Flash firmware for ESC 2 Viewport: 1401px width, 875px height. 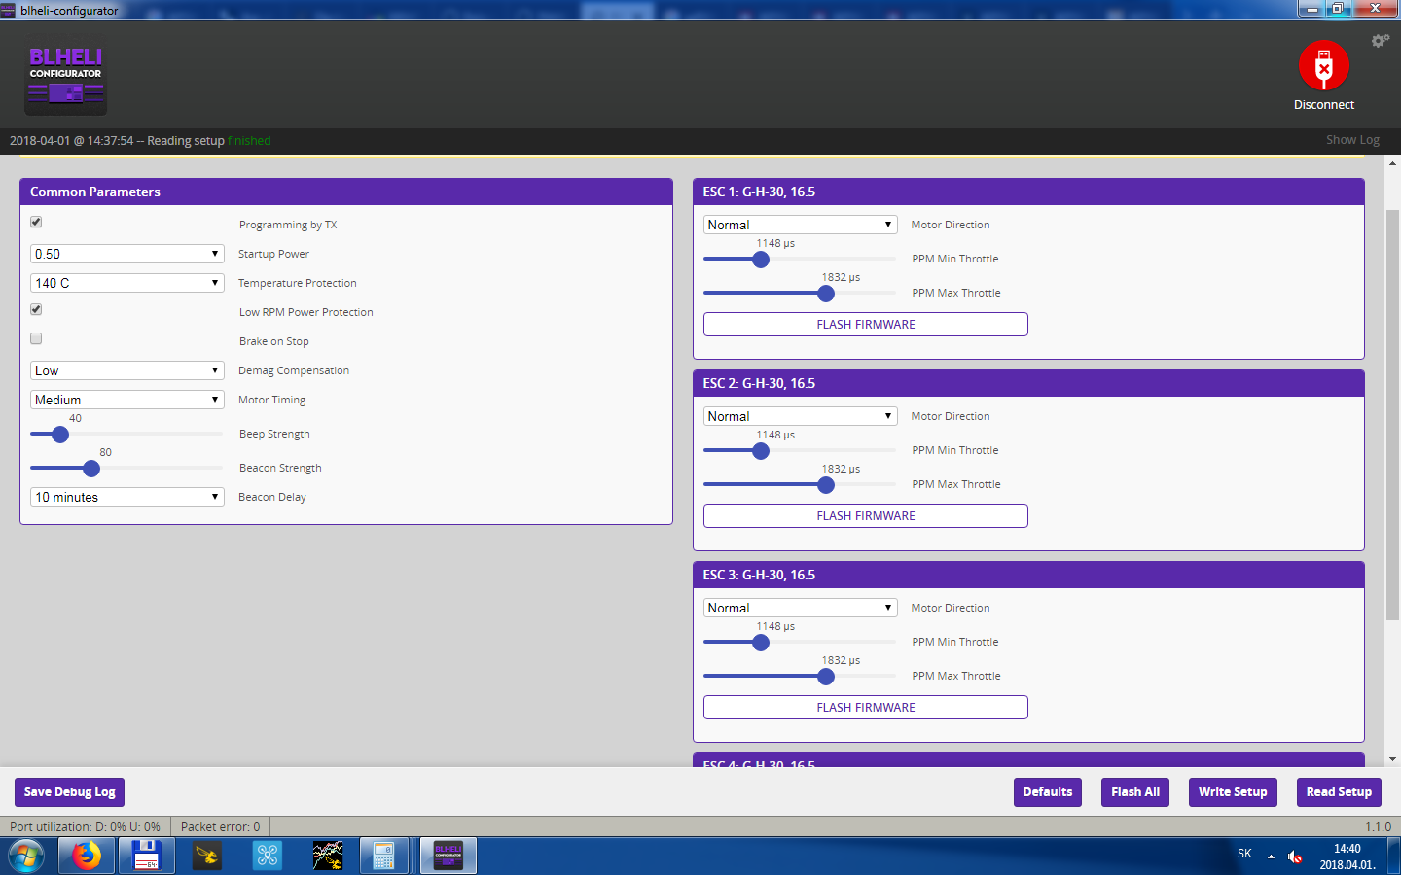[x=866, y=516]
